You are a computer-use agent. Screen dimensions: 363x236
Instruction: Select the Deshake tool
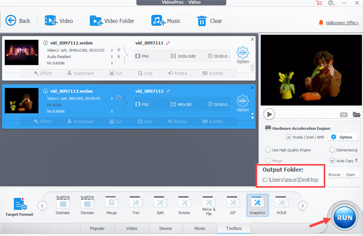click(63, 205)
